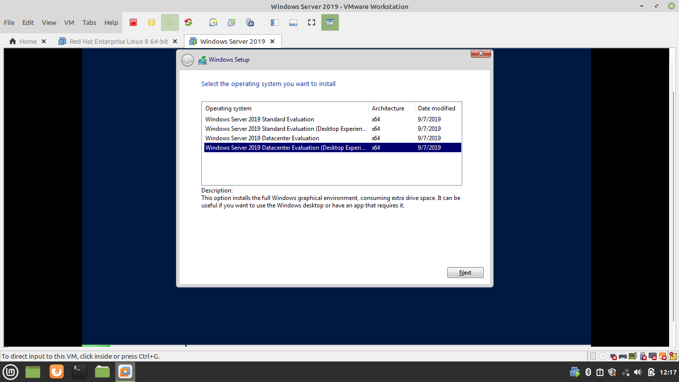The width and height of the screenshot is (679, 382).
Task: Click the volume speaker tray icon
Action: [x=638, y=372]
